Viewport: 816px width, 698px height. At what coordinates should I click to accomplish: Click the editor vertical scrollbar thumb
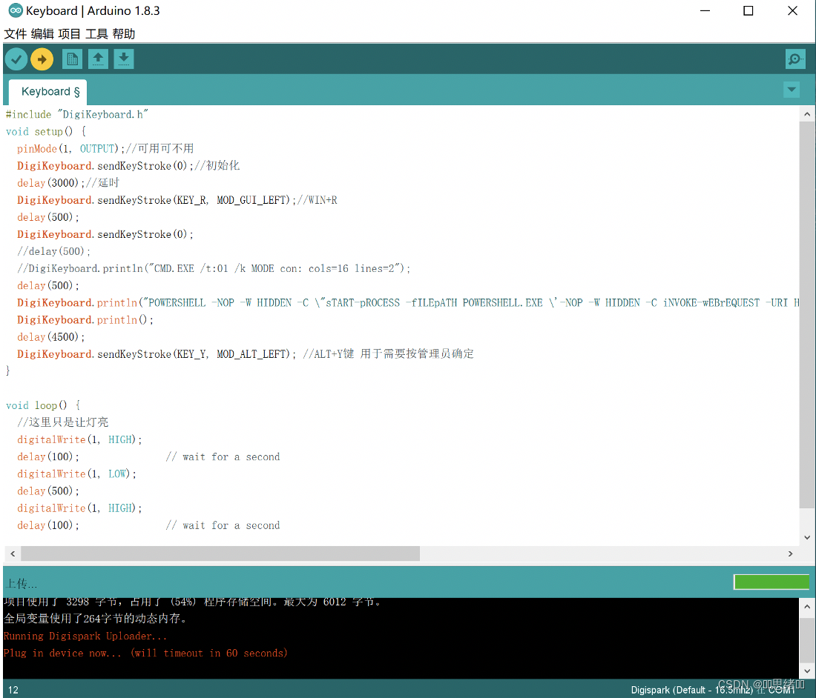(806, 315)
